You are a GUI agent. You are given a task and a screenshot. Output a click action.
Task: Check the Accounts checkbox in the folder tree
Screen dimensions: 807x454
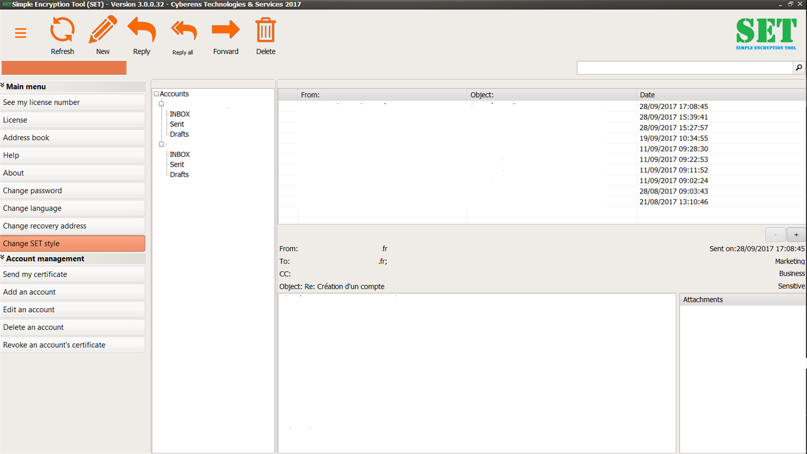point(156,93)
